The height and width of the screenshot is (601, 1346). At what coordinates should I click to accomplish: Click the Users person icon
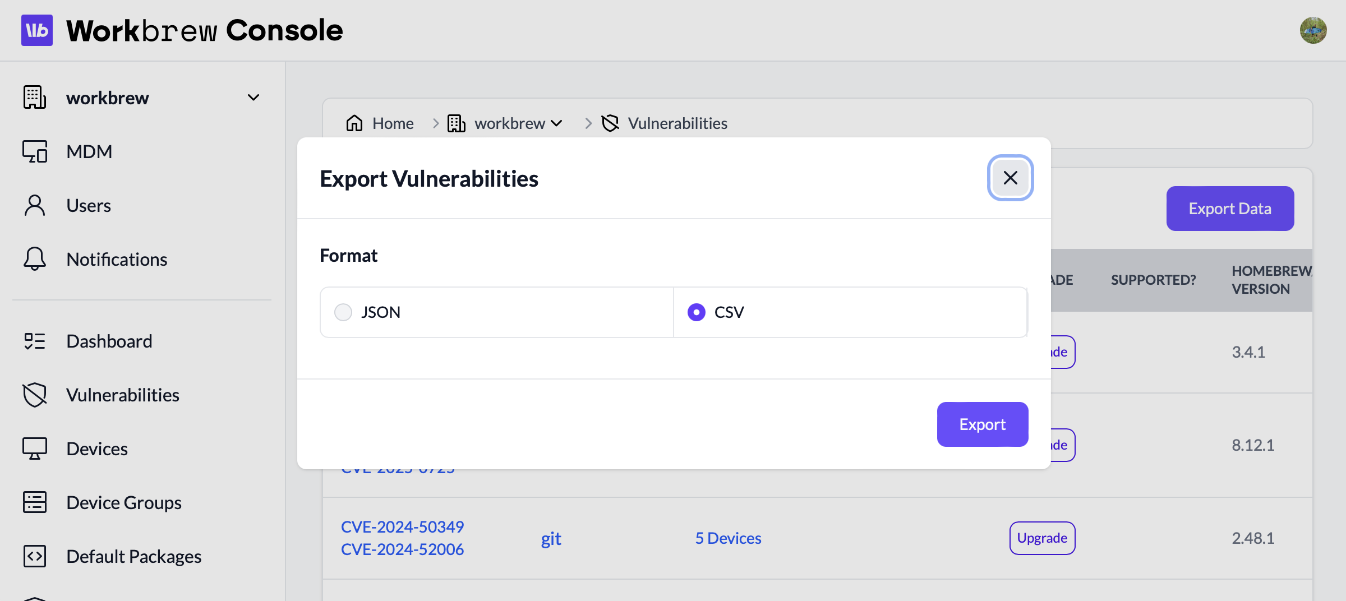click(35, 206)
